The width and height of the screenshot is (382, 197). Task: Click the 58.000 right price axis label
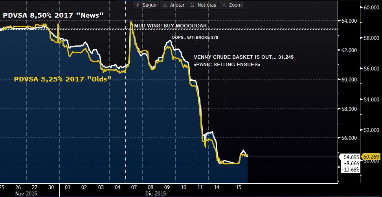pyautogui.click(x=371, y=38)
